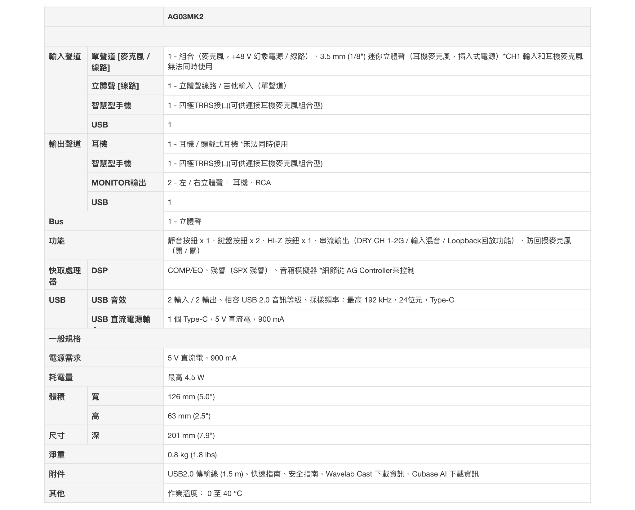Click the 一般規格 section header
This screenshot has width=635, height=510.
(x=65, y=339)
